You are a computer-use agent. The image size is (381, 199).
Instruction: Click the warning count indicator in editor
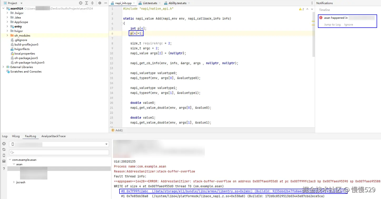click(x=301, y=9)
